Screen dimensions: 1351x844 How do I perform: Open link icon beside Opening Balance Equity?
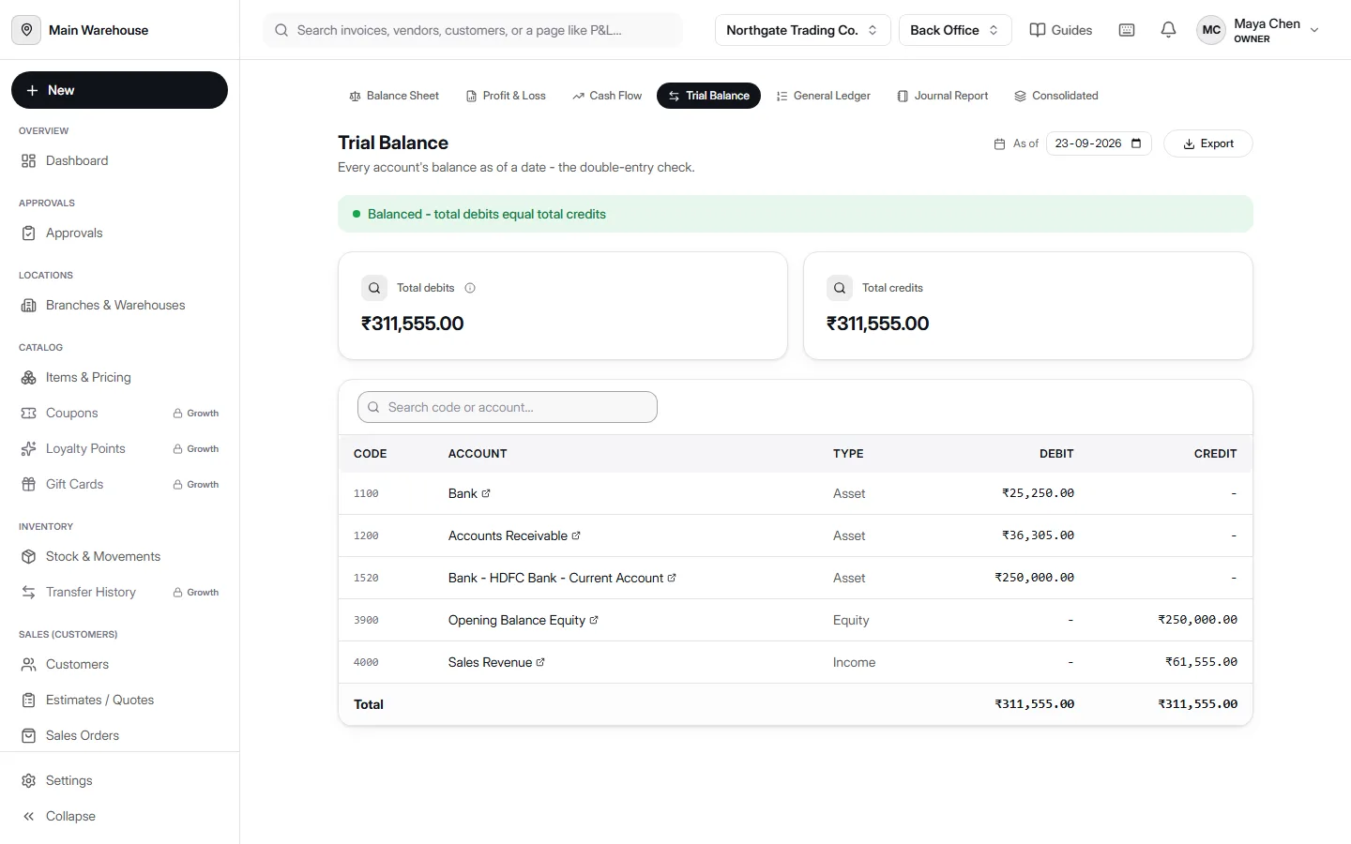(x=594, y=620)
